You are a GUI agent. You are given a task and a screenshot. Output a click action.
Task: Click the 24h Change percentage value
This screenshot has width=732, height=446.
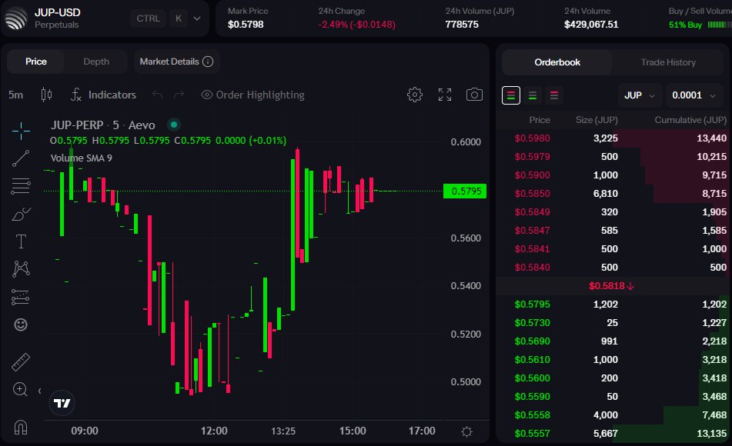(356, 25)
